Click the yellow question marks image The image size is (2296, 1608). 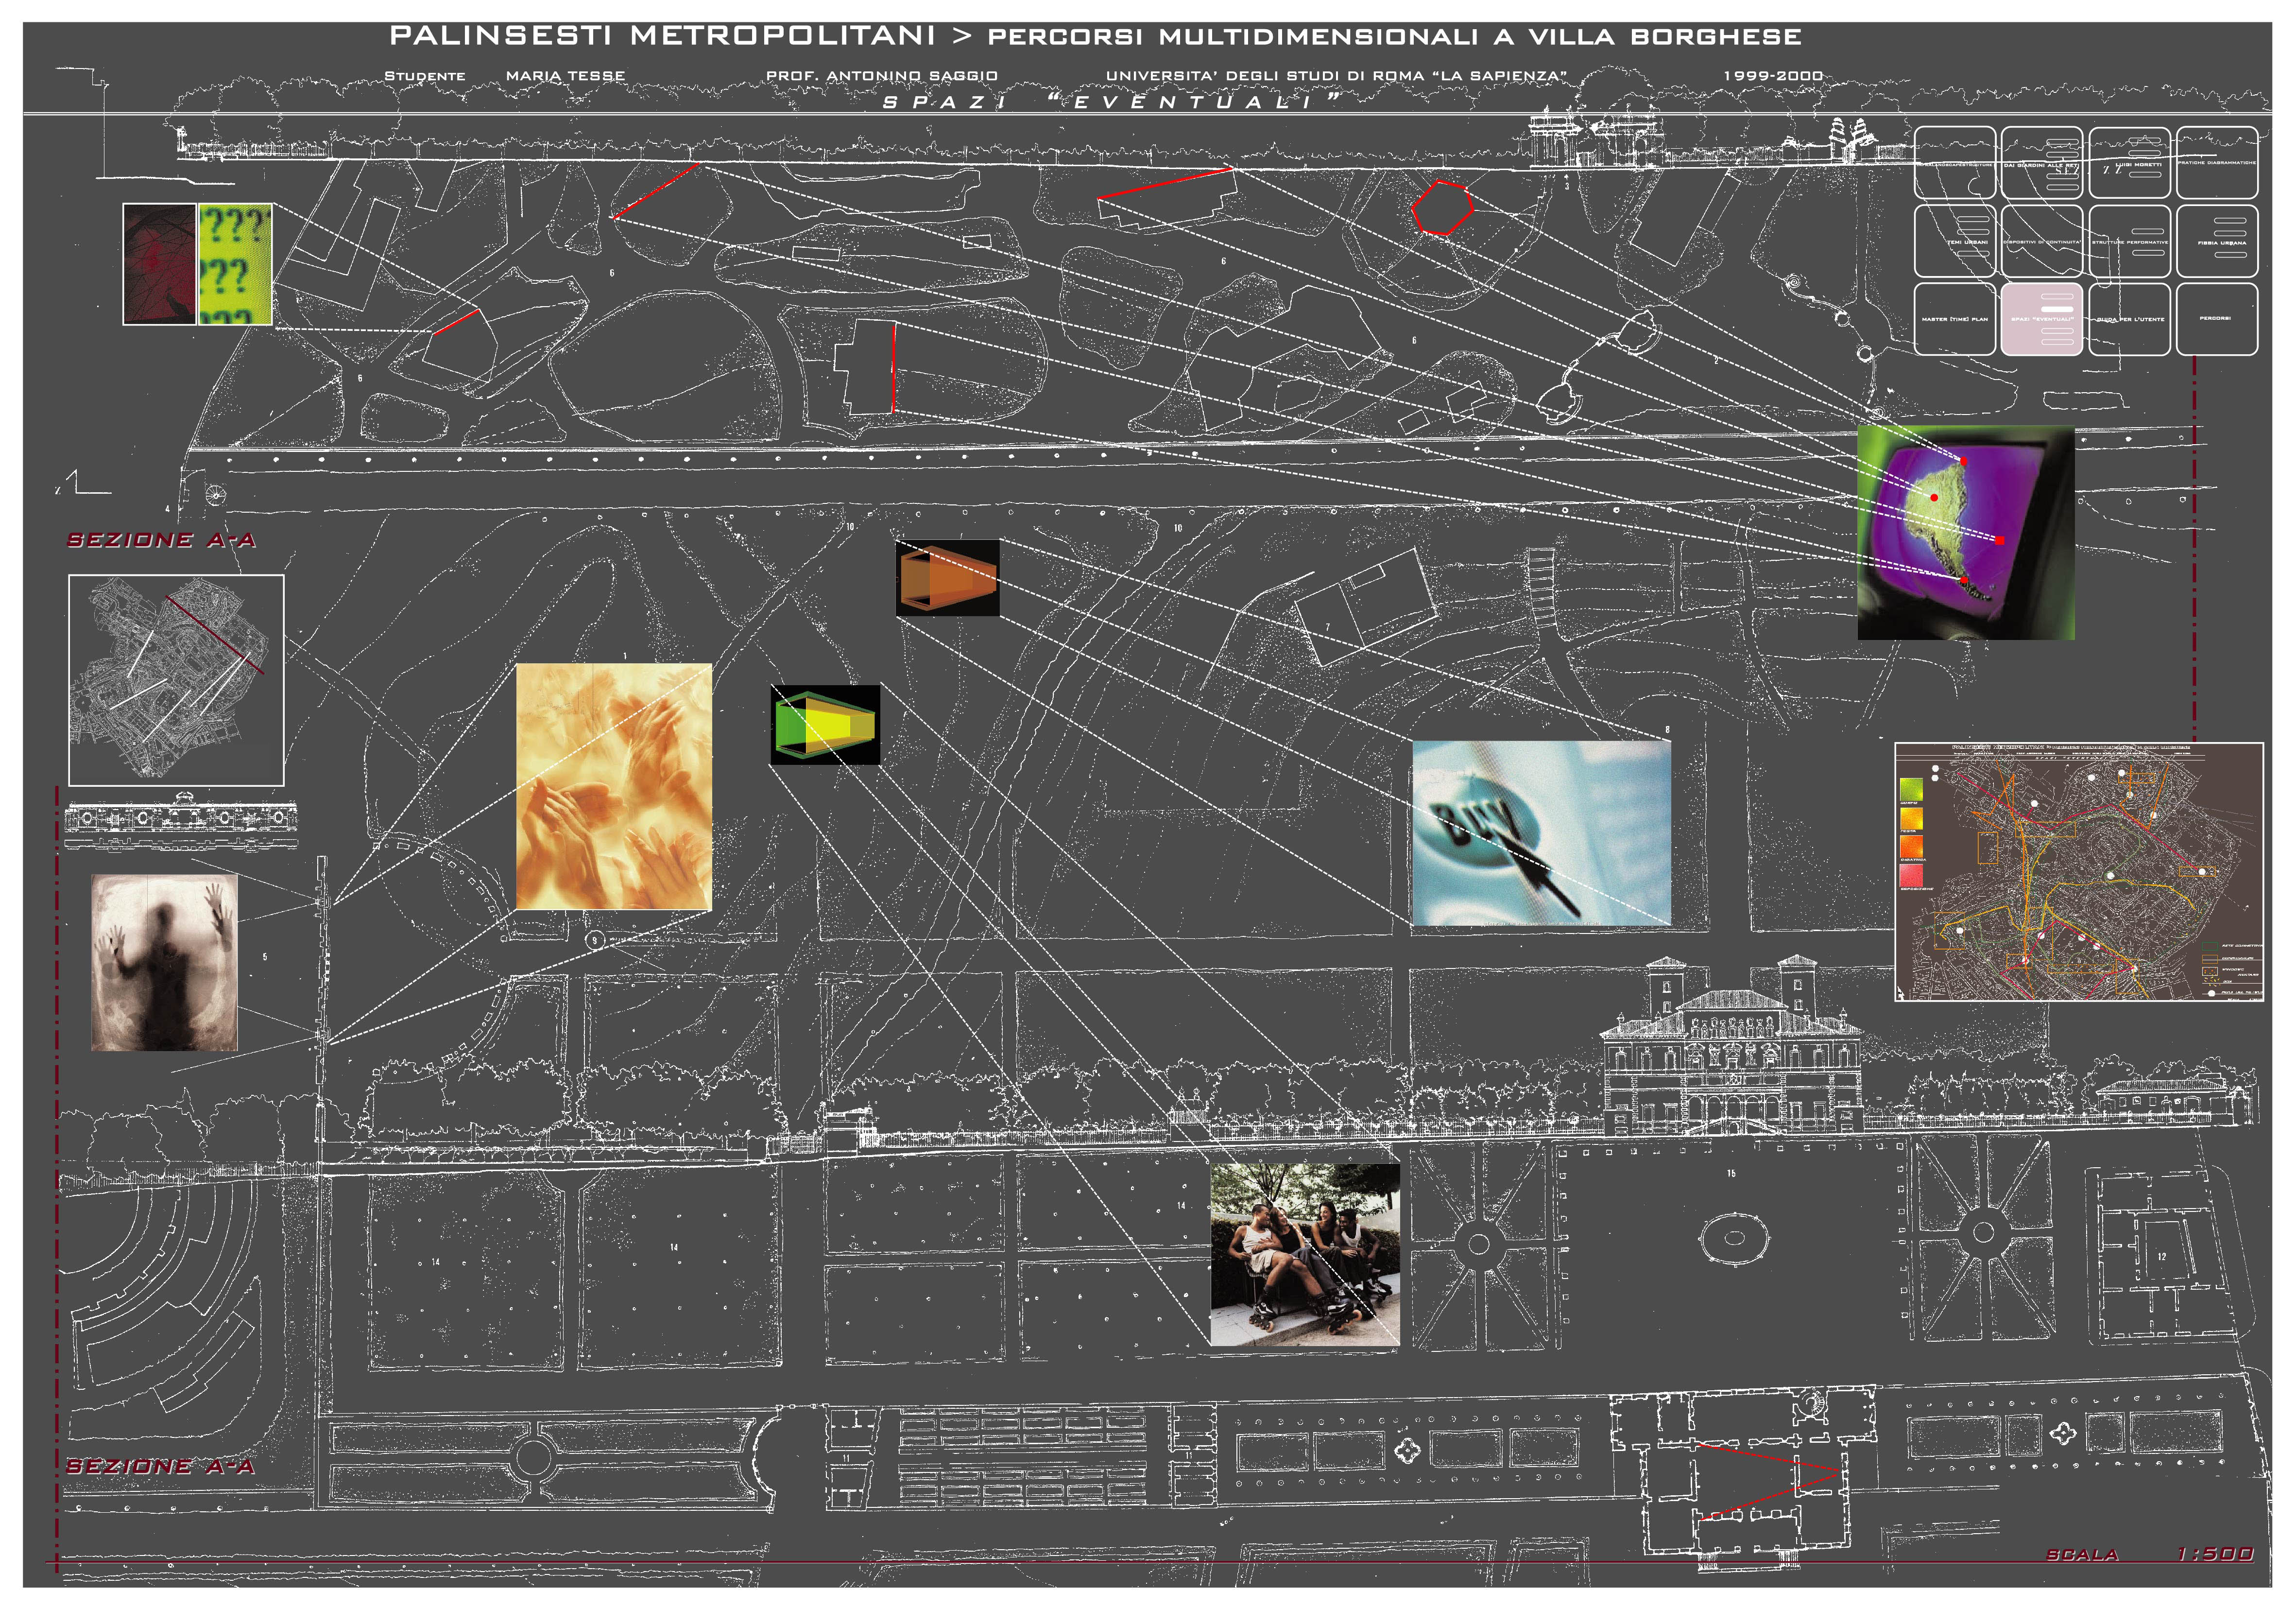(235, 264)
